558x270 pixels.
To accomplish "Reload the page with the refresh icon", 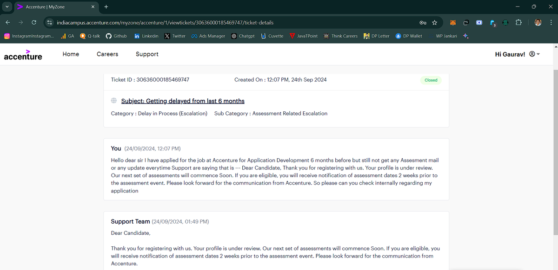I will pyautogui.click(x=34, y=22).
